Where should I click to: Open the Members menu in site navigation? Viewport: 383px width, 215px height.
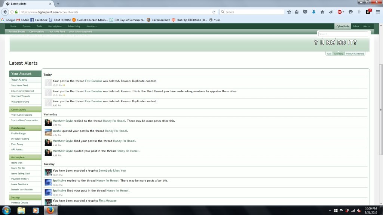(91, 26)
